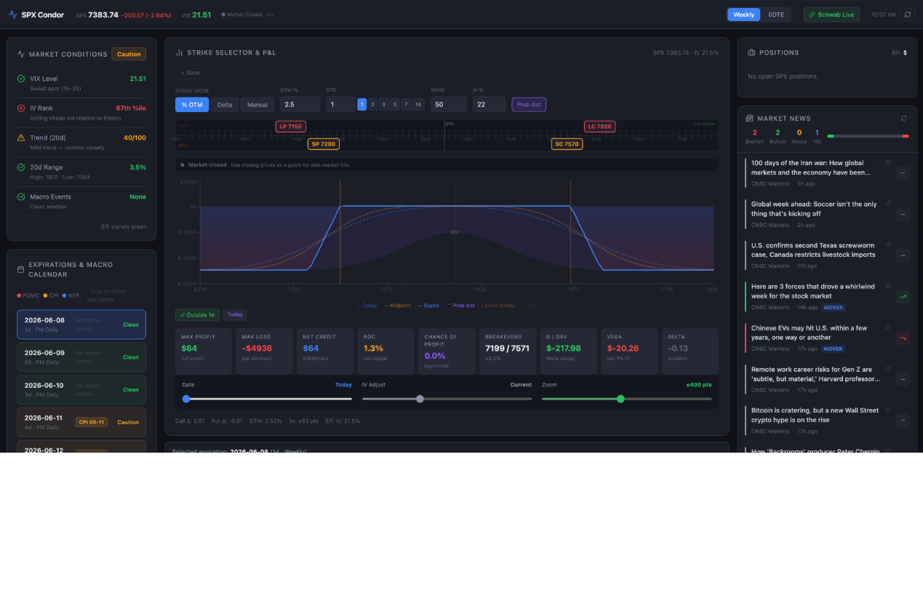
Task: Click the neutral dash icon beside Bitcoin article
Action: (903, 420)
